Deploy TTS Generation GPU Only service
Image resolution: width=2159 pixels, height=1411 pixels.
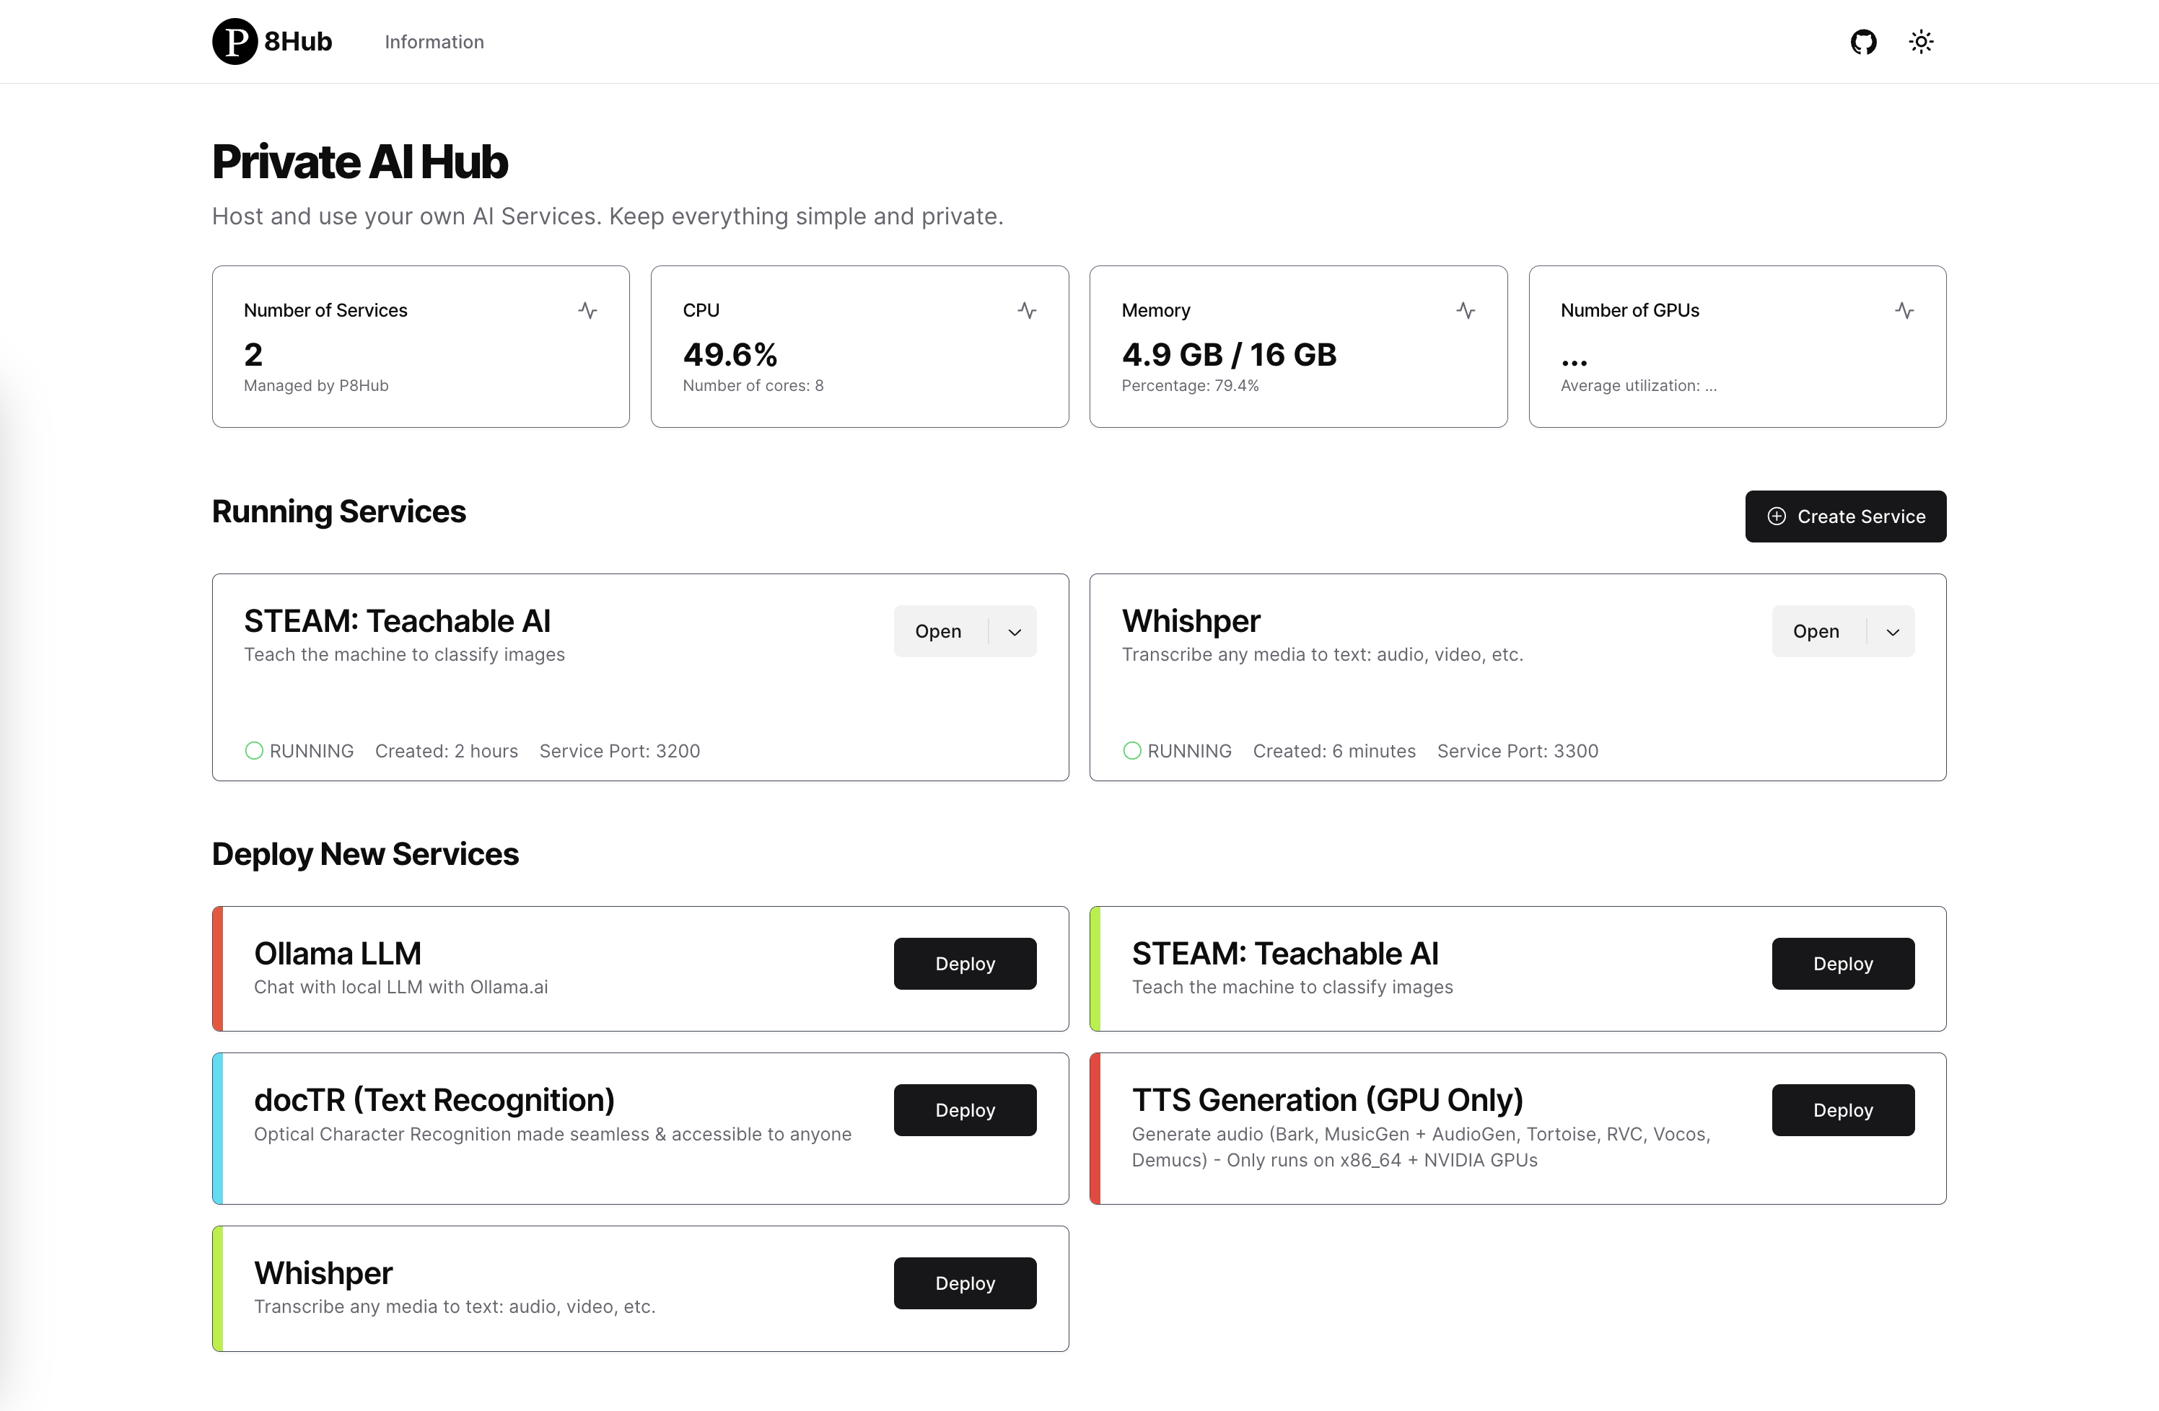(x=1842, y=1109)
